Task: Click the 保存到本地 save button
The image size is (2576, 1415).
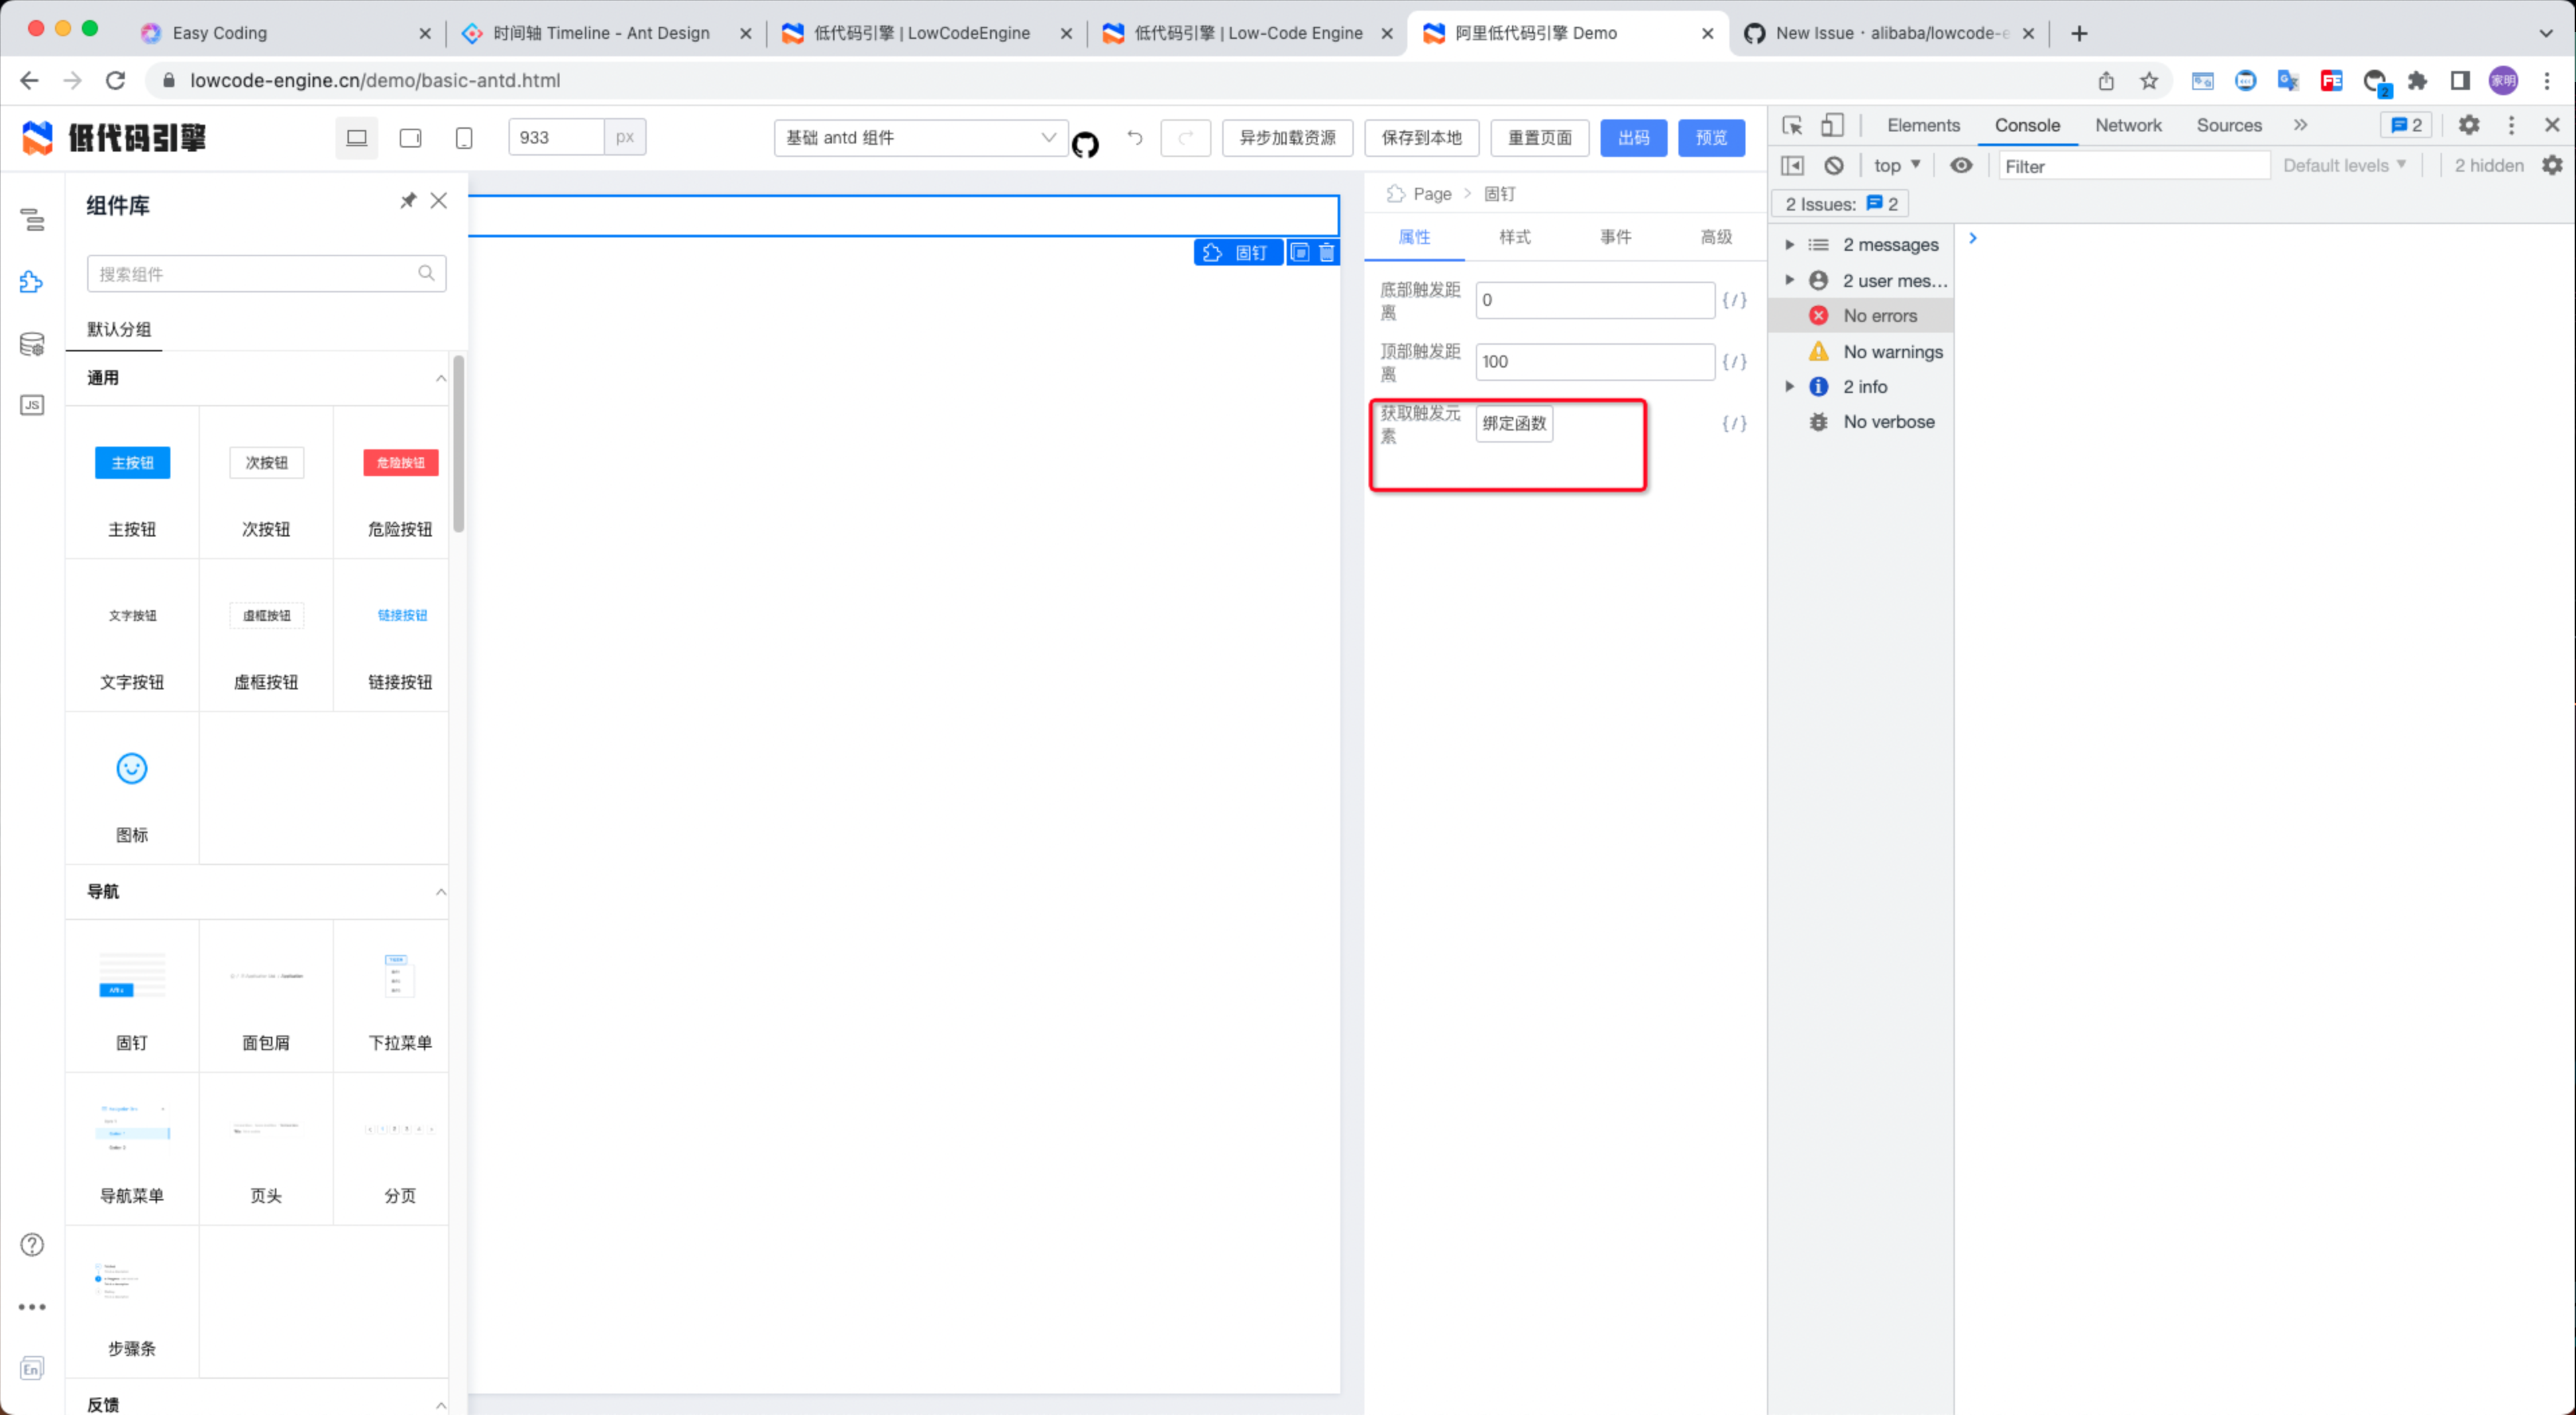Action: [x=1421, y=138]
